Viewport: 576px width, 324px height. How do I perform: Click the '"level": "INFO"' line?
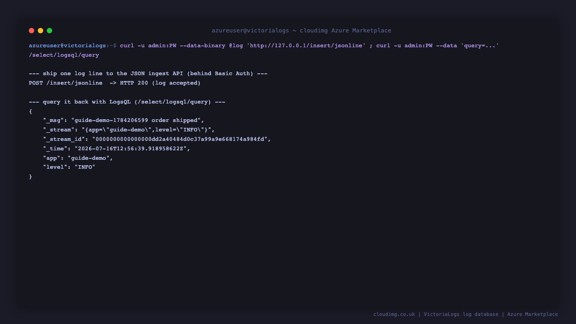[x=69, y=167]
